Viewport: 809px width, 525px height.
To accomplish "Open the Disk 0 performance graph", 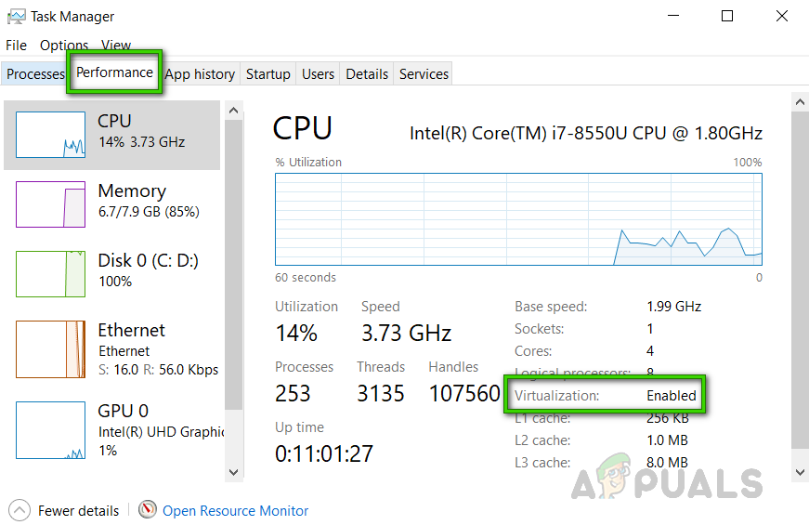I will point(50,274).
